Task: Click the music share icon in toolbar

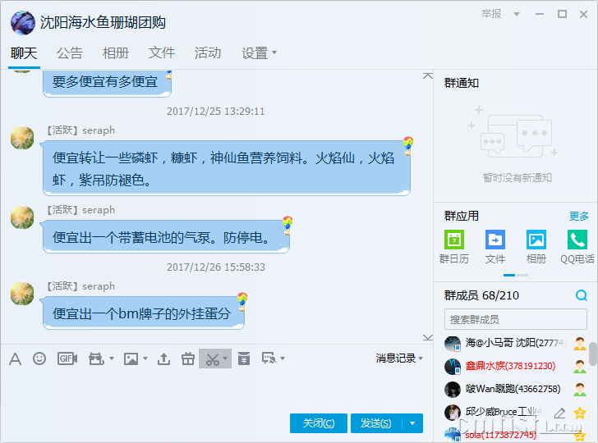Action: pyautogui.click(x=96, y=359)
